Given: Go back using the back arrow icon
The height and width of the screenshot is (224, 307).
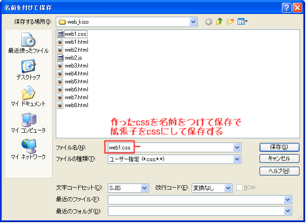Looking at the screenshot, I should [x=208, y=22].
